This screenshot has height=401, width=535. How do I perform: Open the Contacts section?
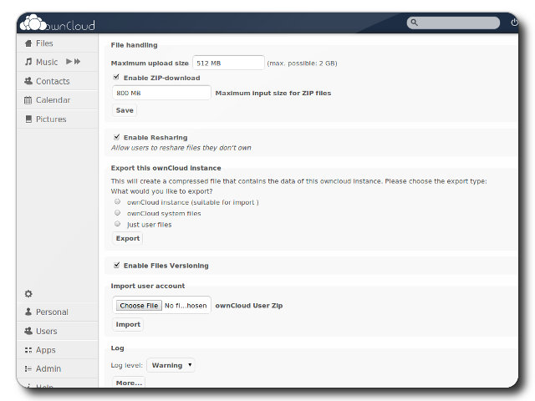tap(52, 81)
